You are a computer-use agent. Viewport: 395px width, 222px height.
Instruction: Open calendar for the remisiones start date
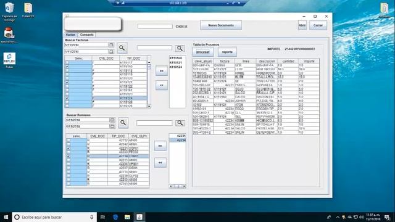(x=112, y=120)
